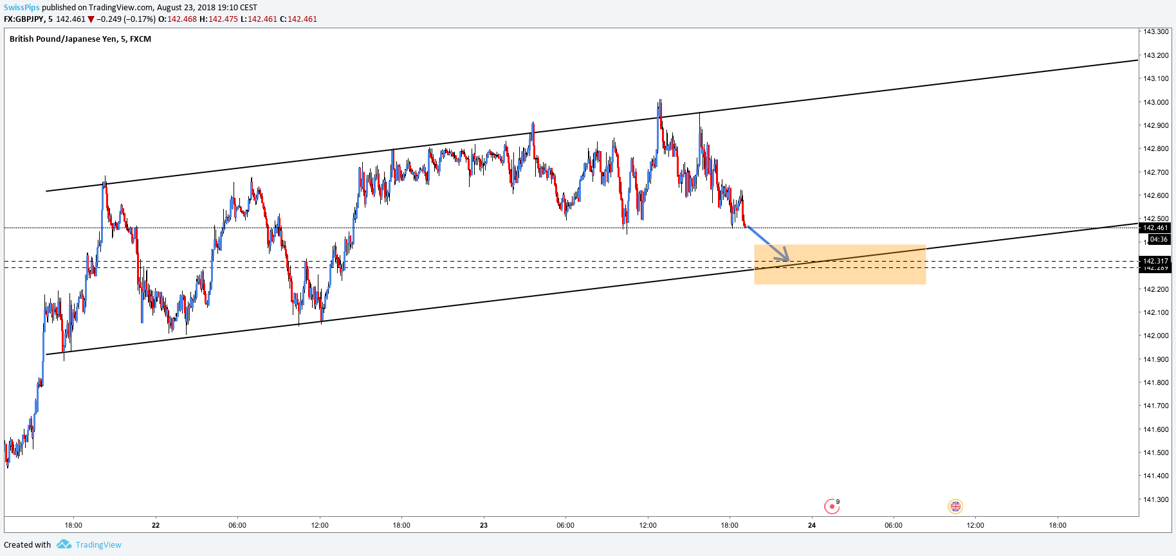Click the −0.249 (−0.17%) change text
This screenshot has width=1176, height=556.
pos(126,19)
